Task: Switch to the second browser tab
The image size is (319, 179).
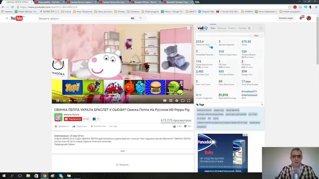Action: pos(50,2)
